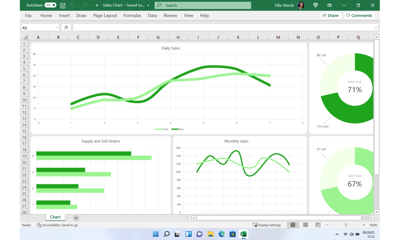Switch to Page Layout view icon

coord(305,225)
